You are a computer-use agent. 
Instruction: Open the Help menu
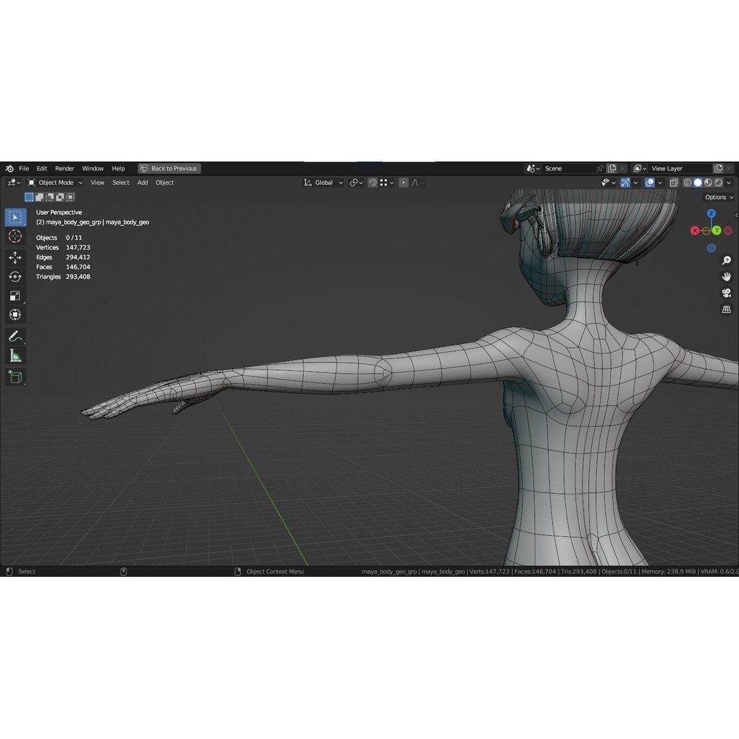pos(118,168)
